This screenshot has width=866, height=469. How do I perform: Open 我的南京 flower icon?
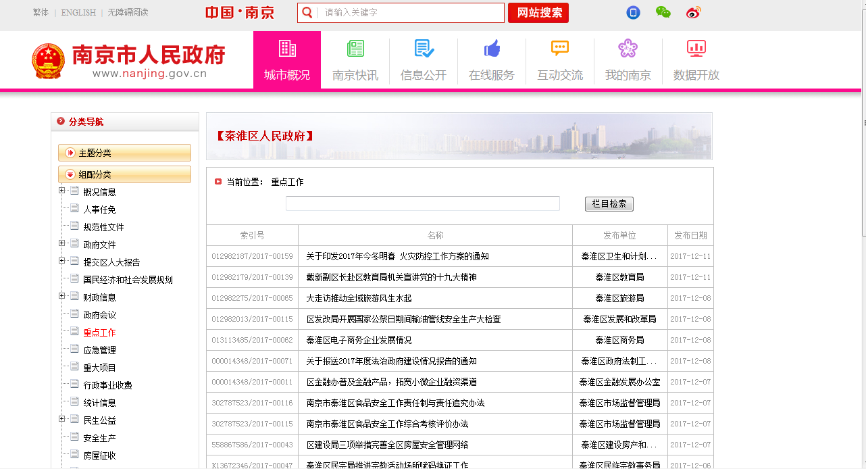pyautogui.click(x=628, y=49)
